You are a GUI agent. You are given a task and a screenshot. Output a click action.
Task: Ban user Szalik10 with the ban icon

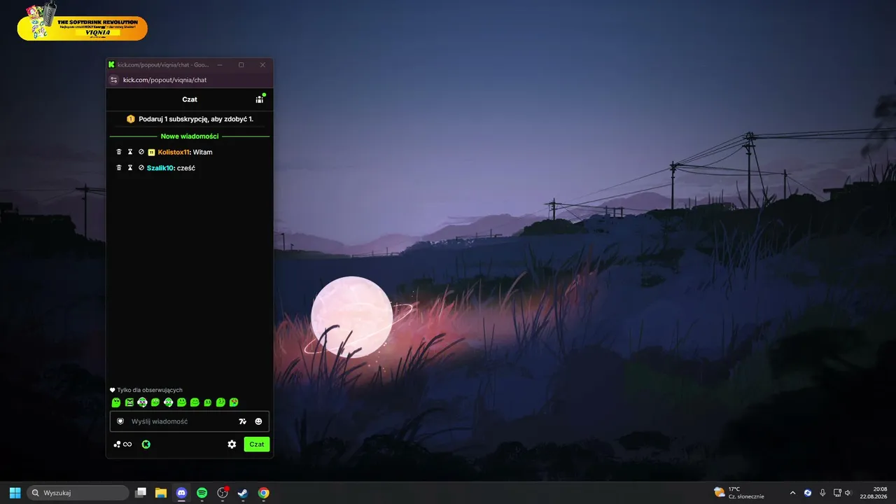click(141, 168)
